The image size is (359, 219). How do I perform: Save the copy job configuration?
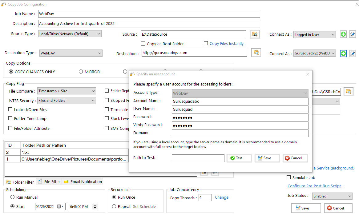(306, 208)
